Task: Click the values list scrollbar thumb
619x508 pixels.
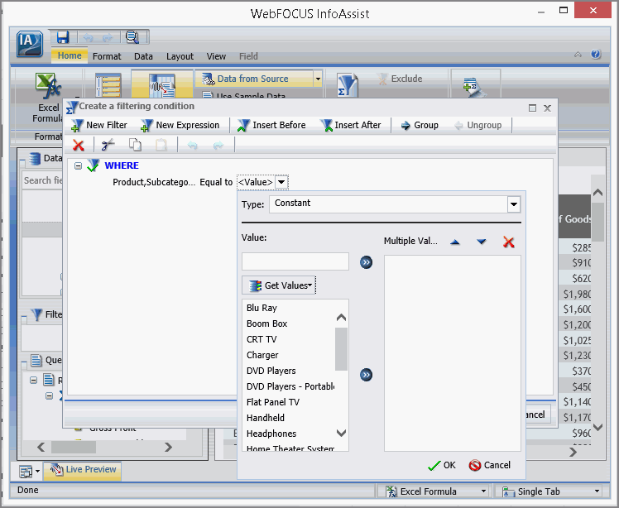Action: (x=341, y=349)
